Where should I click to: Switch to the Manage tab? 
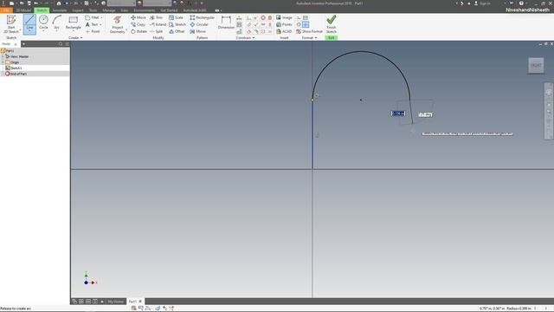tap(109, 10)
